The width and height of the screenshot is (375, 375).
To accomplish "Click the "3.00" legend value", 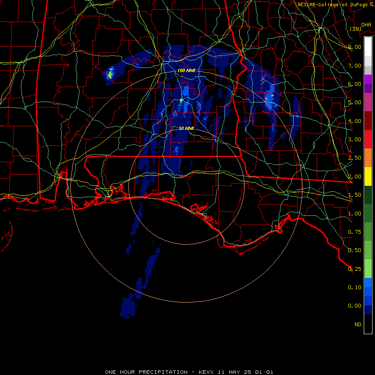I will [355, 140].
